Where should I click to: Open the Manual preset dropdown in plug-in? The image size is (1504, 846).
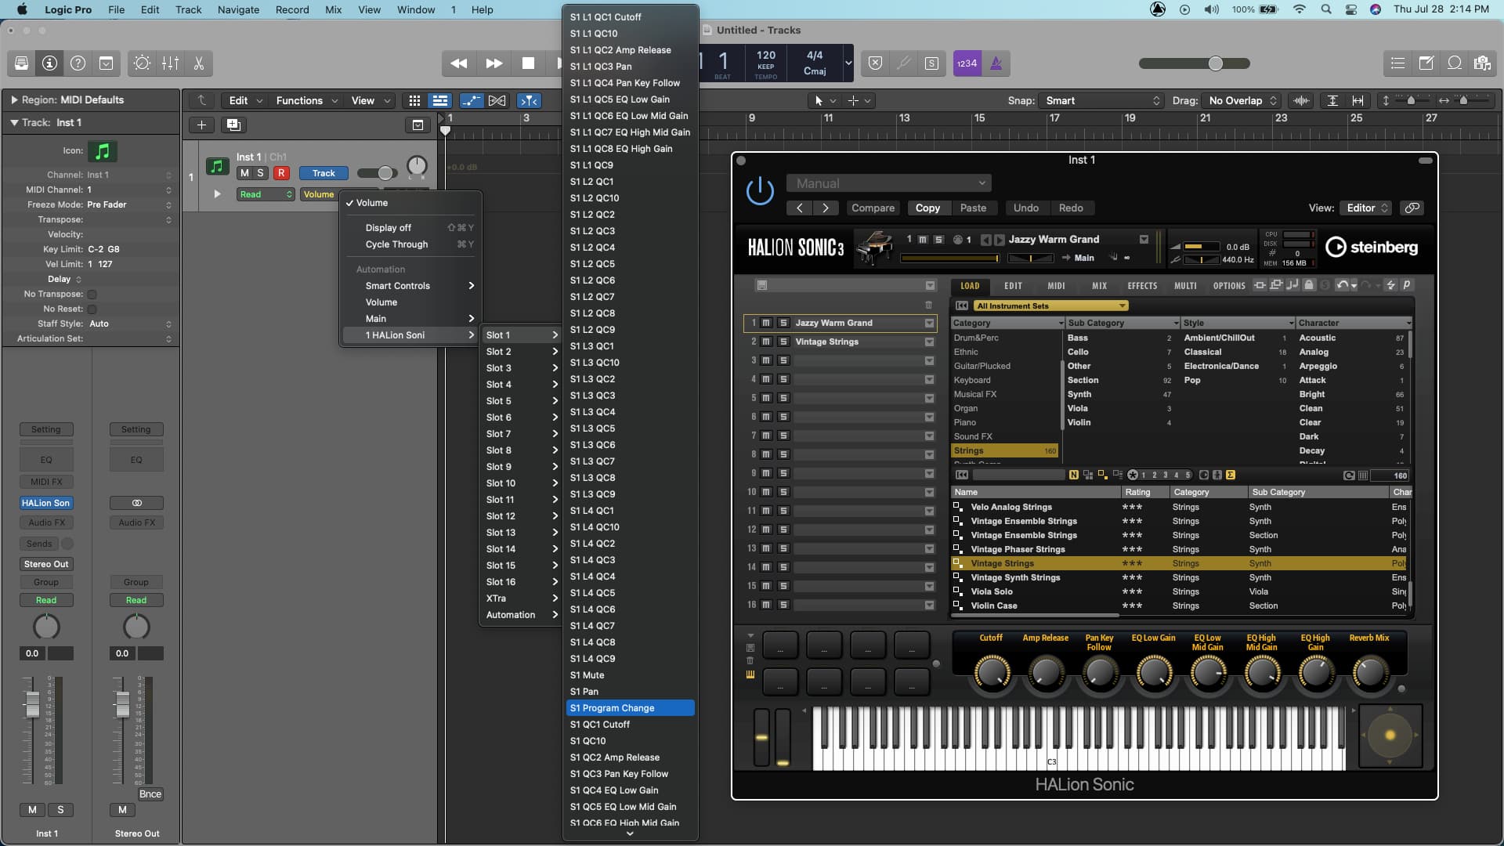[889, 183]
